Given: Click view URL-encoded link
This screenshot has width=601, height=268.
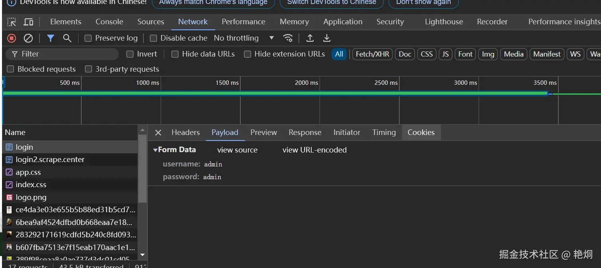Looking at the screenshot, I should 314,150.
